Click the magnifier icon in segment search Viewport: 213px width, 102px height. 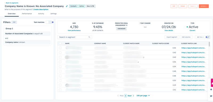[89, 37]
